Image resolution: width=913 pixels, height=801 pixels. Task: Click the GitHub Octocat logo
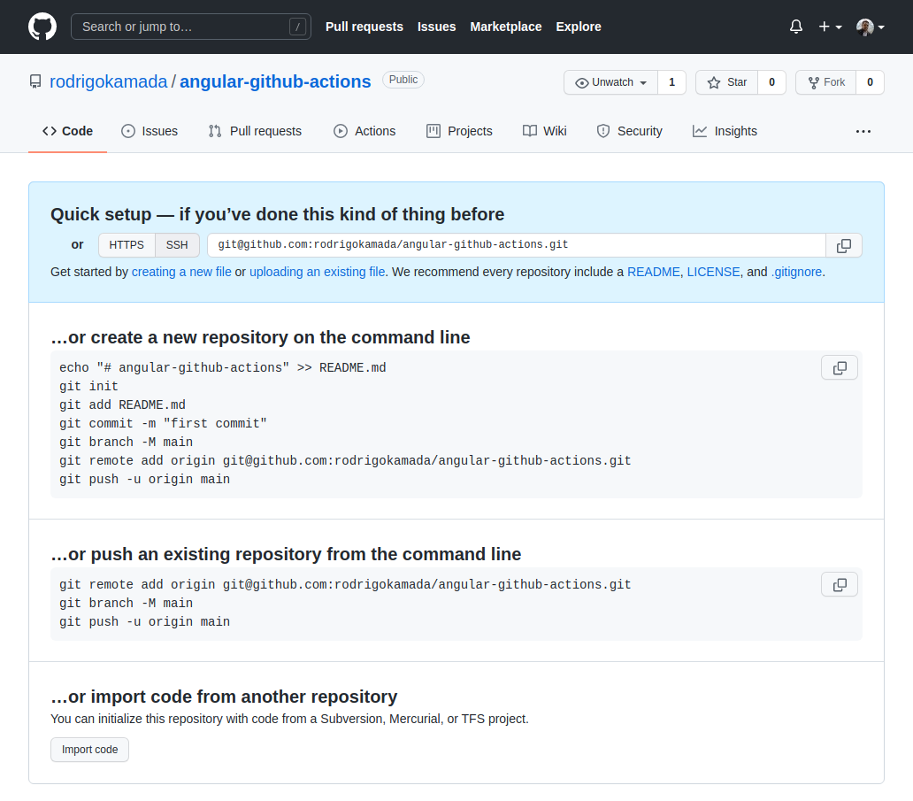coord(42,27)
